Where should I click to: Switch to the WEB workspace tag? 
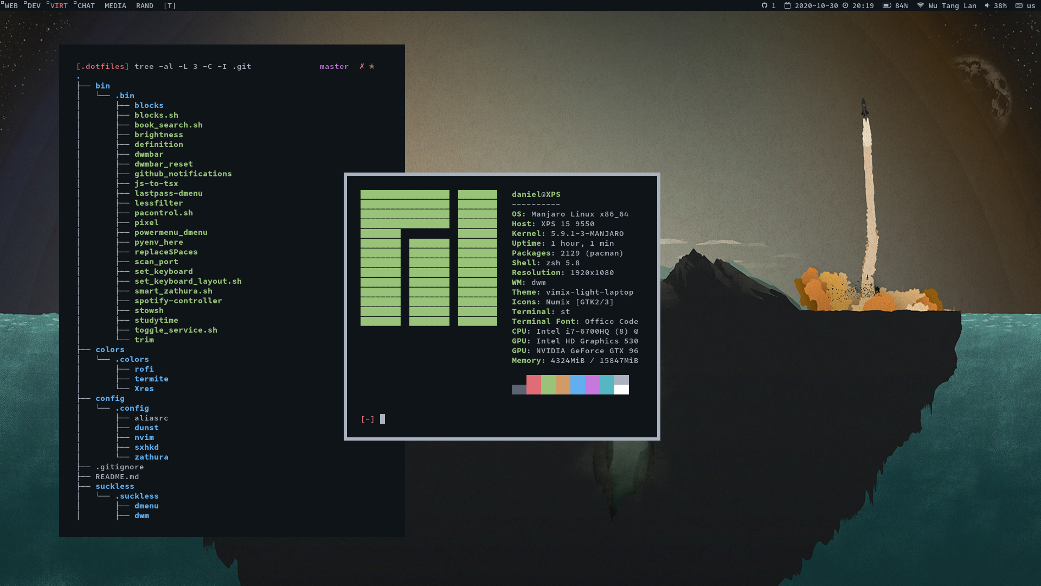pos(11,6)
